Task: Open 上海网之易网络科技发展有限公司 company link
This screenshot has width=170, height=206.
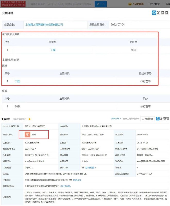Action: pos(44,24)
